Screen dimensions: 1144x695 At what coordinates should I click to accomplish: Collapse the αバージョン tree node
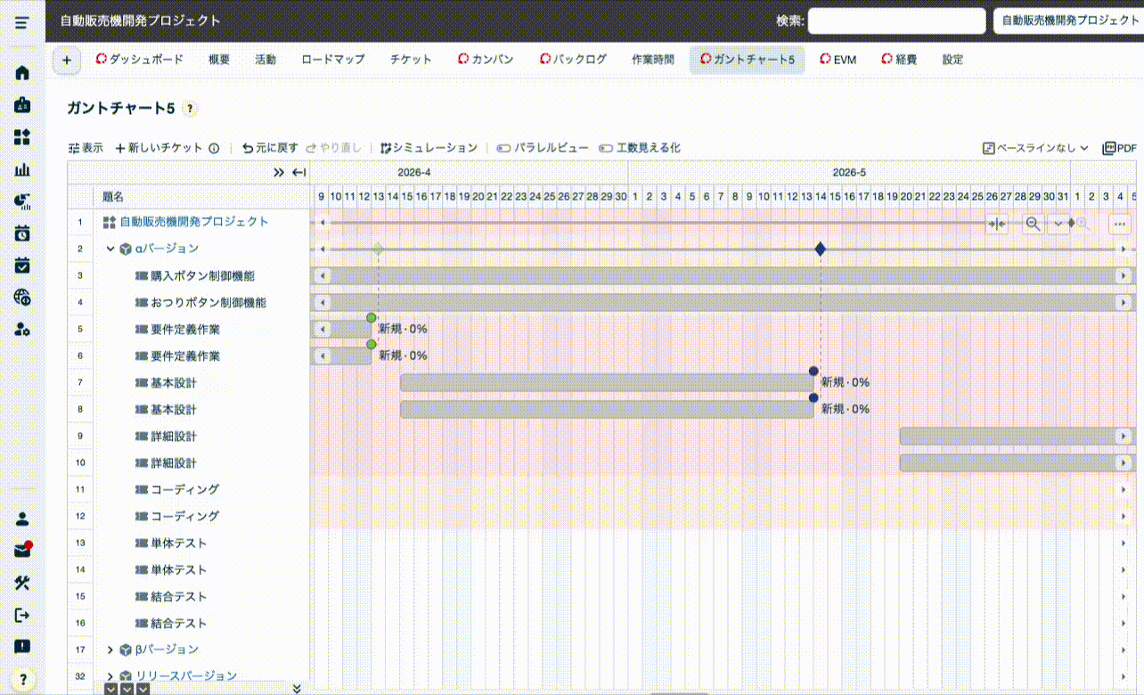[x=110, y=249]
